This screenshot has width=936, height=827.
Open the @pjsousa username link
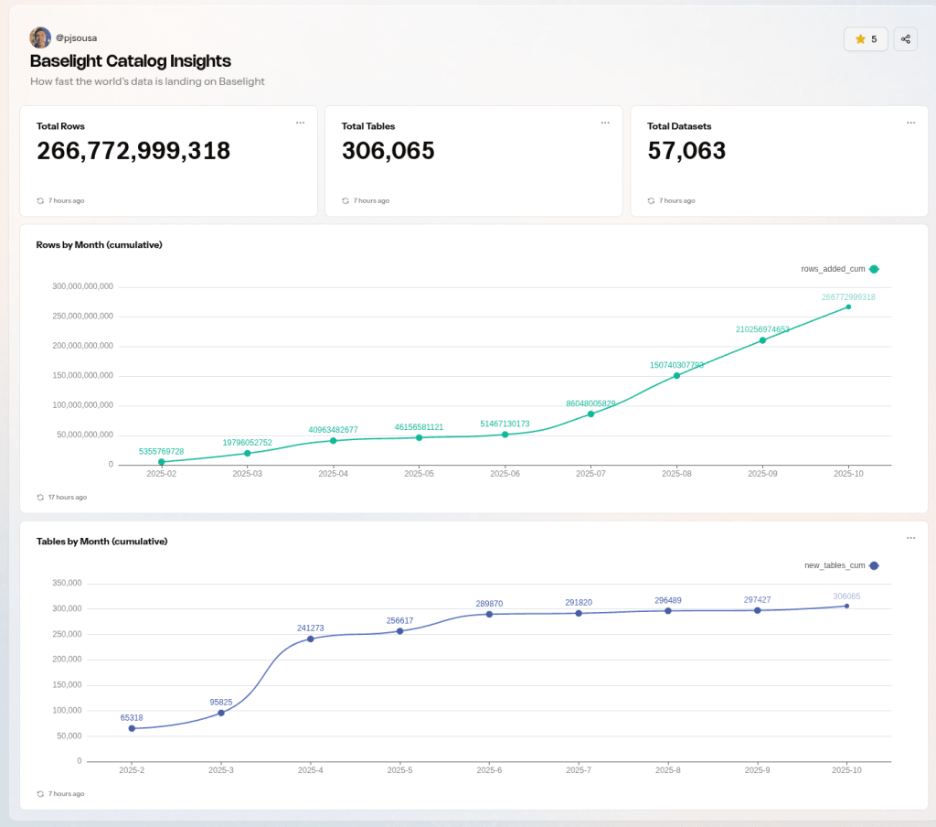point(77,38)
